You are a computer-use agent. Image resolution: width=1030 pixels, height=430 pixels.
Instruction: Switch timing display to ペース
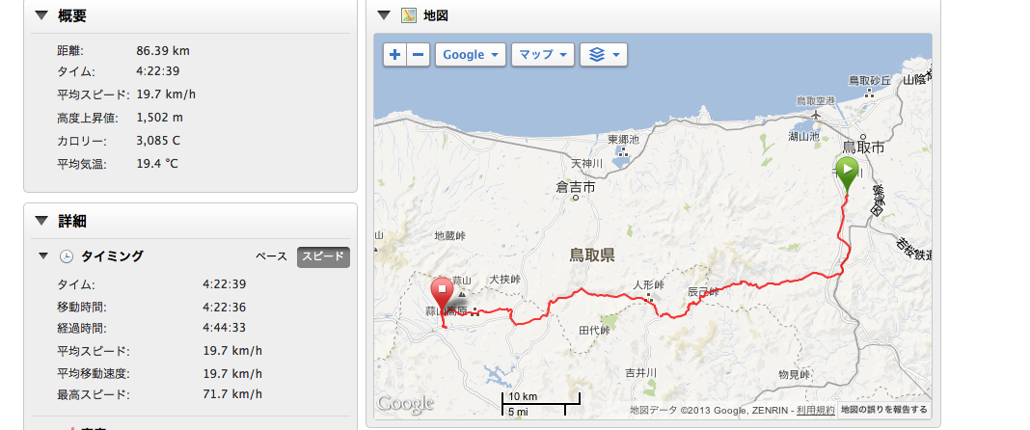271,256
